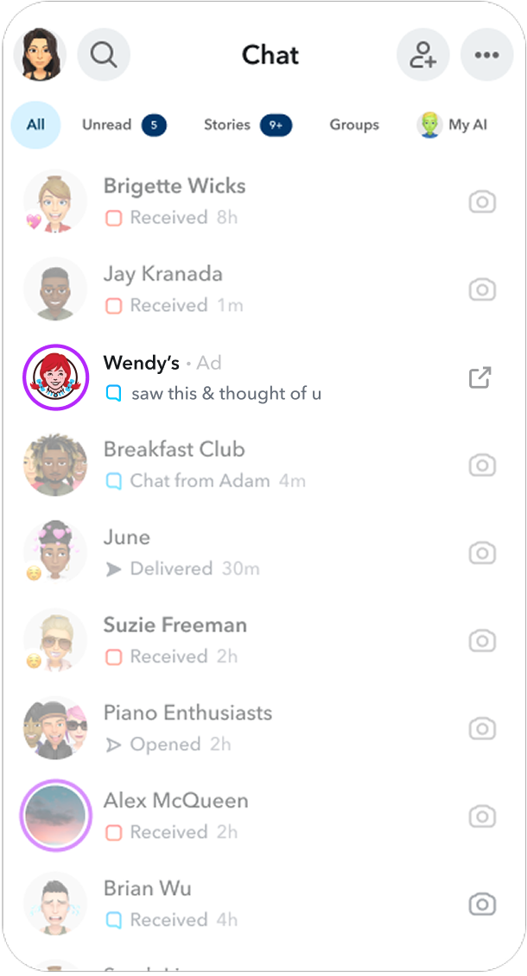
Task: Switch to the Unread tab
Action: 124,124
